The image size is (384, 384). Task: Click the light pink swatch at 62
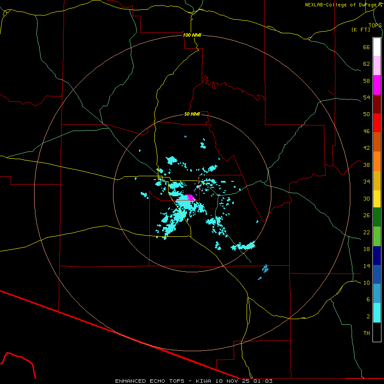point(377,66)
